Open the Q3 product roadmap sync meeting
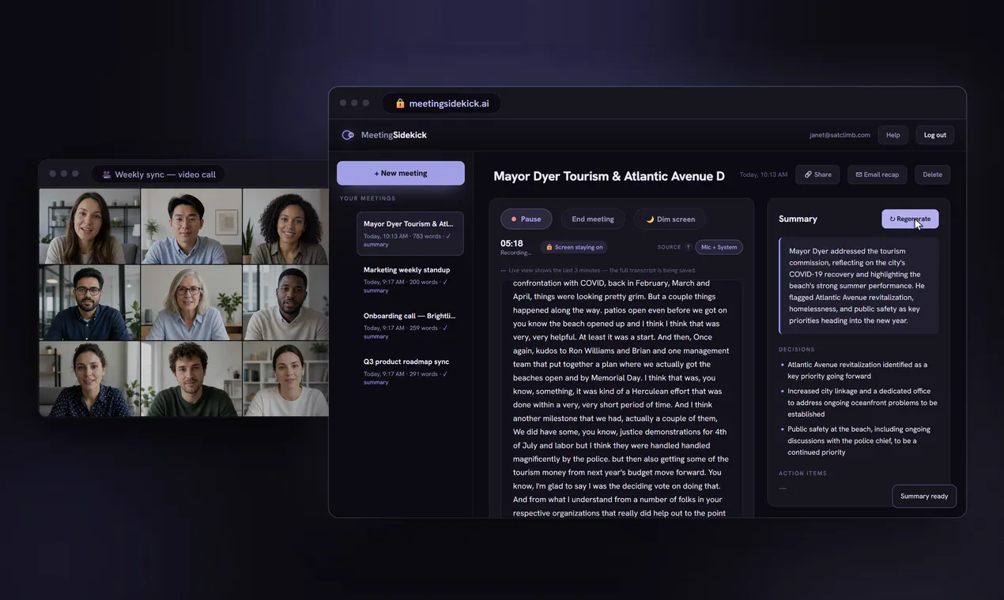The height and width of the screenshot is (600, 1004). [x=410, y=371]
